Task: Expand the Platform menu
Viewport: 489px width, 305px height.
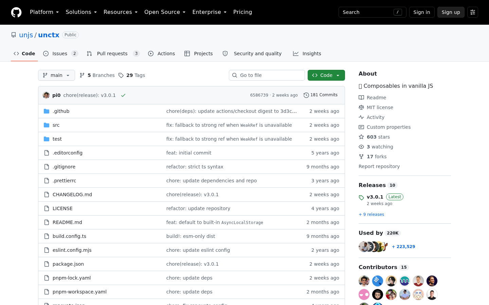Action: pyautogui.click(x=44, y=12)
